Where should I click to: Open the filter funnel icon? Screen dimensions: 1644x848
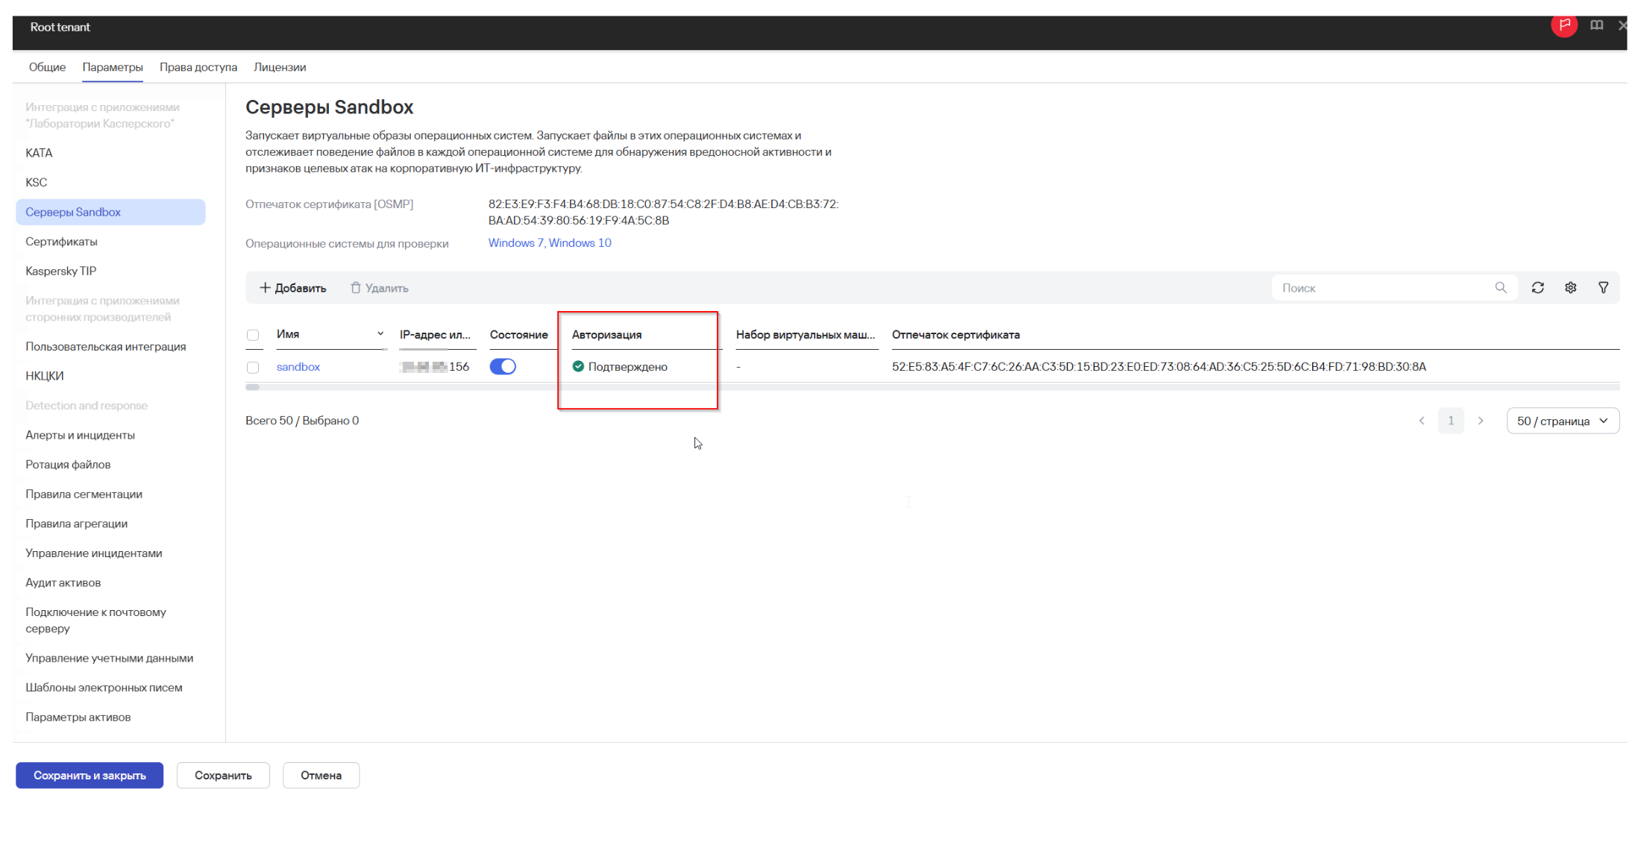1603,288
